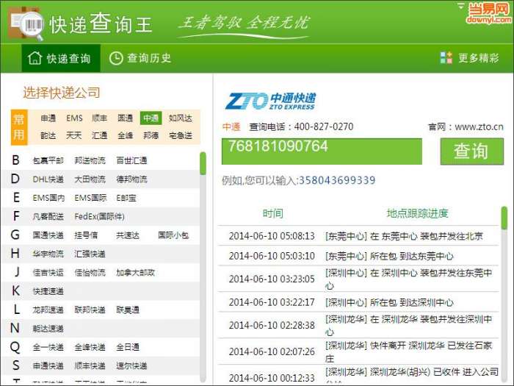Click the ZTO 中通快递 logo
The image size is (514, 386).
pyautogui.click(x=270, y=101)
